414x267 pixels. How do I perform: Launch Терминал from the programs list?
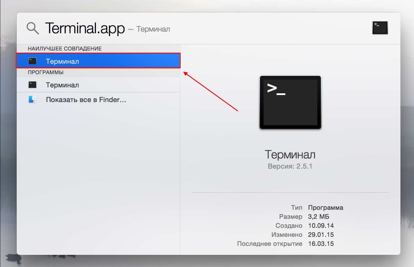(62, 85)
